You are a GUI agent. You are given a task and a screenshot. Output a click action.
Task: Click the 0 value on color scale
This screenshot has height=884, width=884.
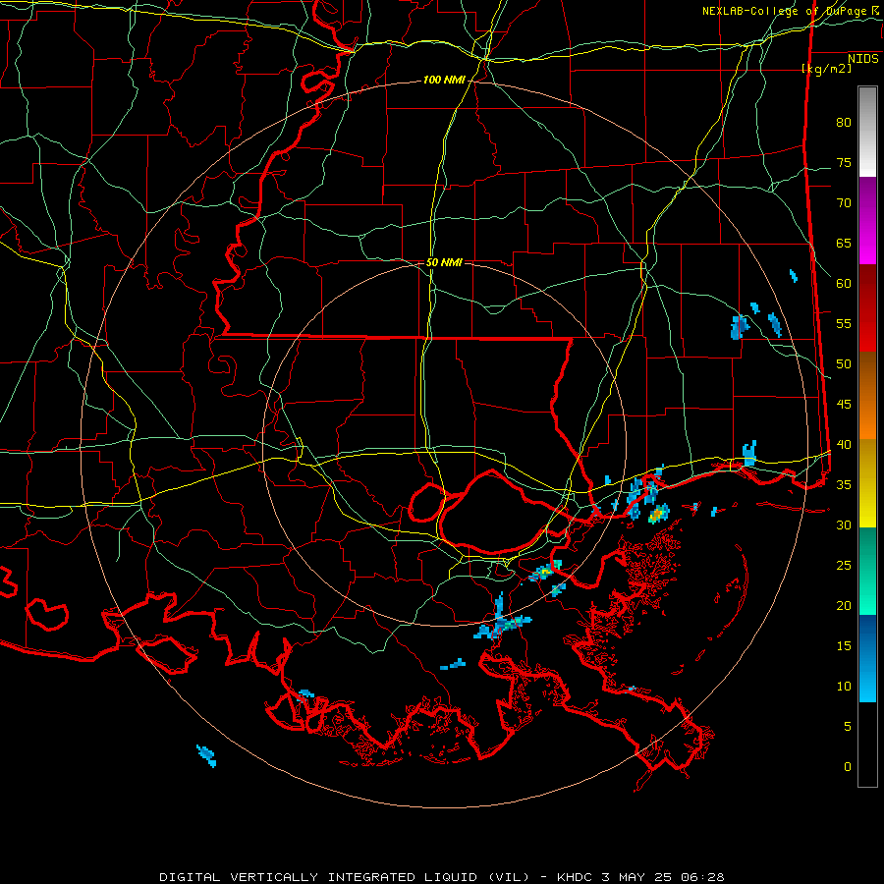click(x=848, y=767)
